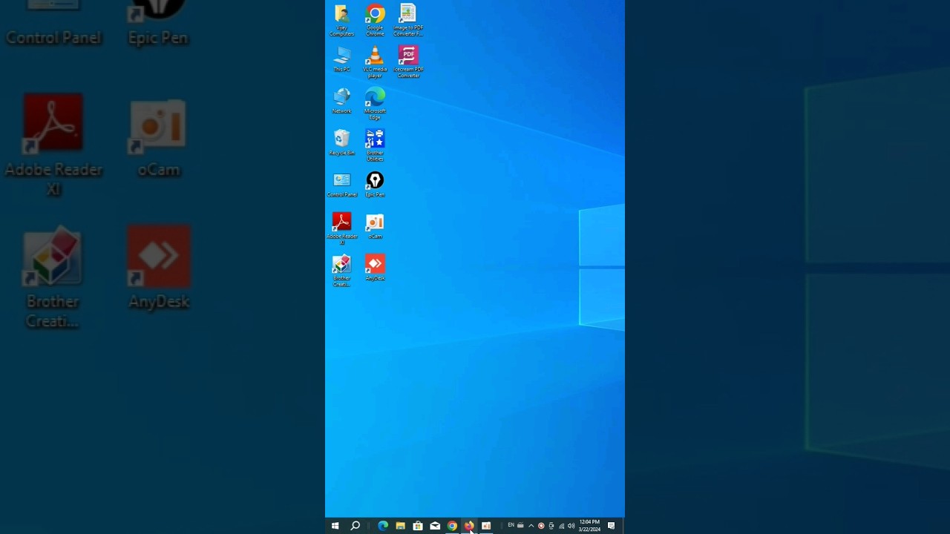
Task: Switch to Google Chrome on the taskbar
Action: click(452, 526)
